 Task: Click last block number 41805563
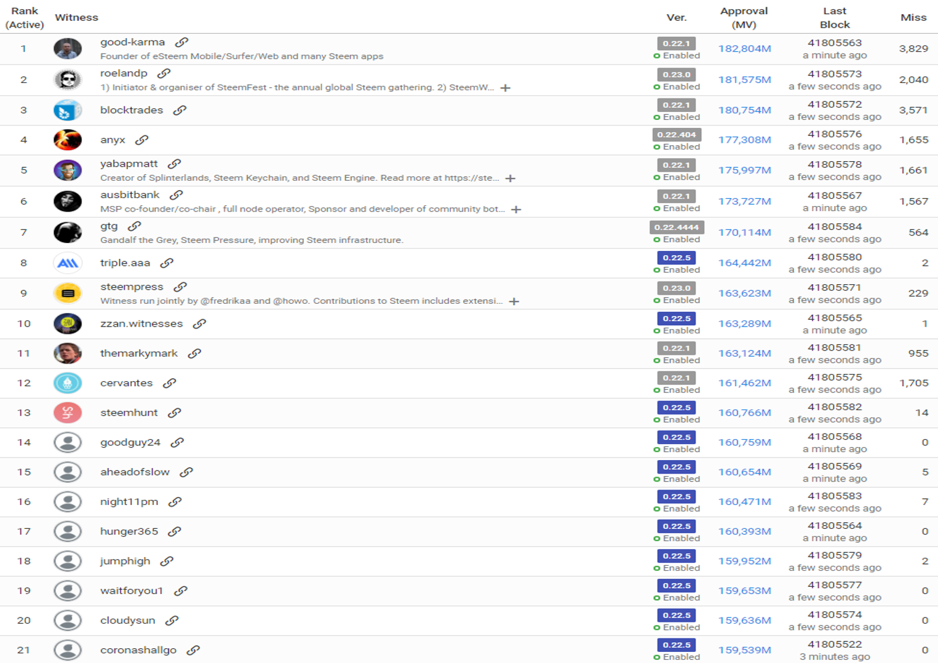click(835, 43)
